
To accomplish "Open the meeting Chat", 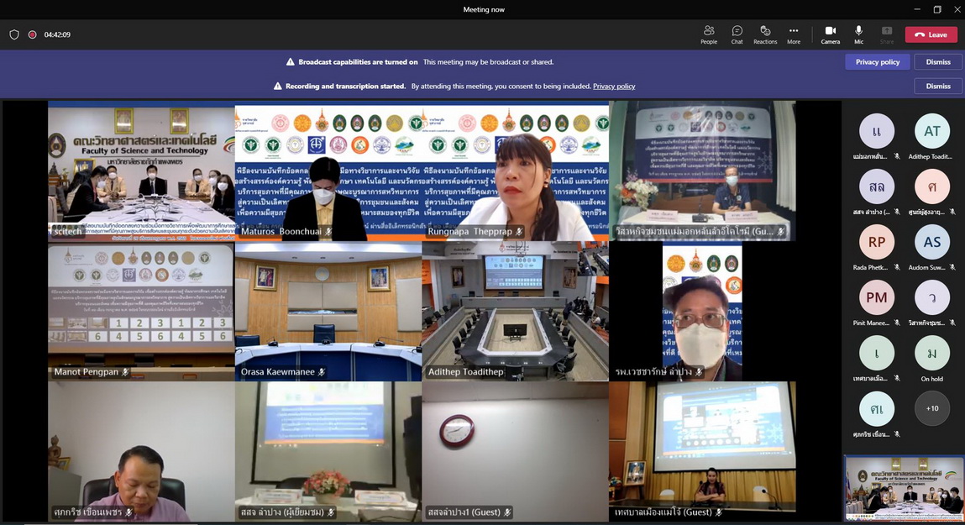I will 737,34.
